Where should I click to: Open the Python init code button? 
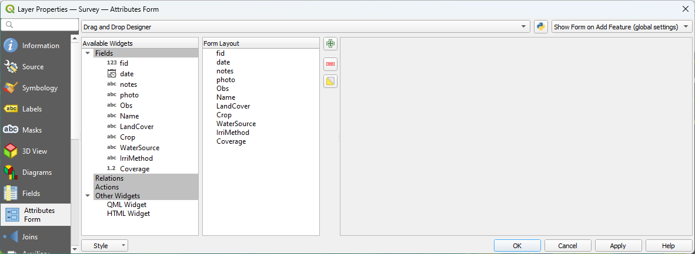[541, 27]
